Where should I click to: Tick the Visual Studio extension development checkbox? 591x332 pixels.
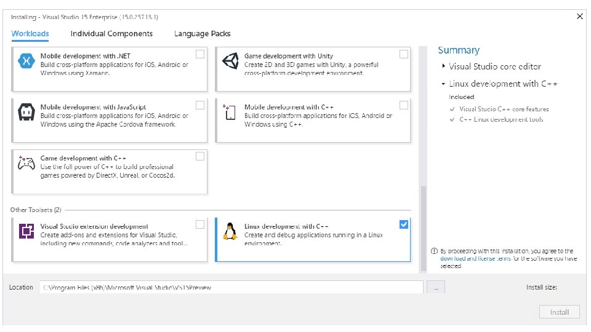tap(200, 224)
